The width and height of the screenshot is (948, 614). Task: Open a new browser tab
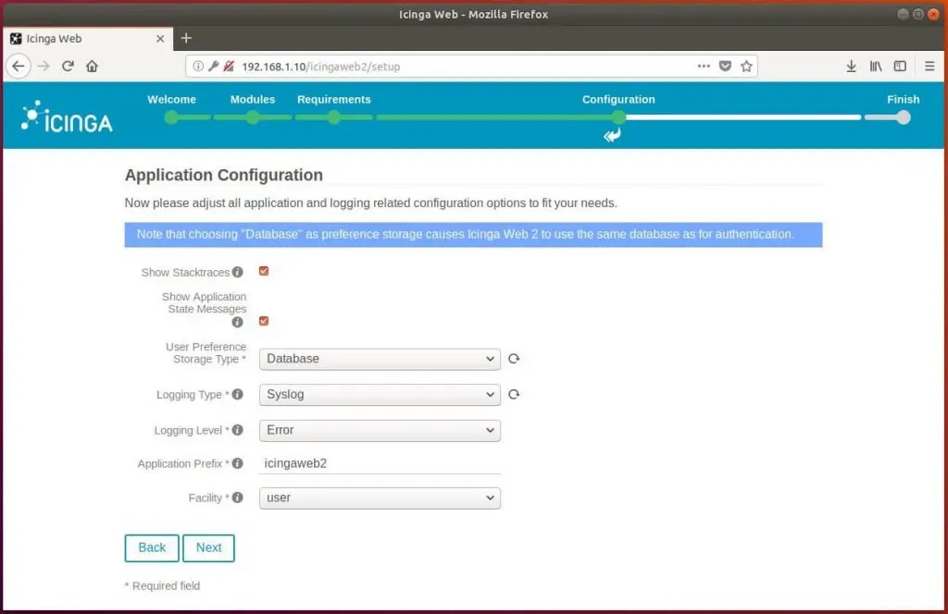click(x=186, y=38)
